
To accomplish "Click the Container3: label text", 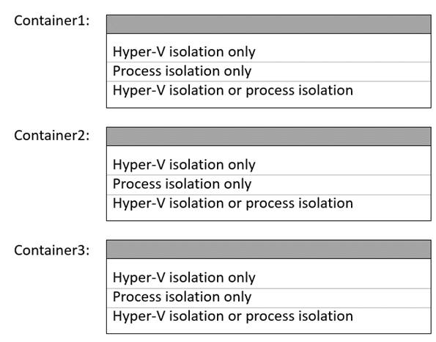I will (52, 250).
